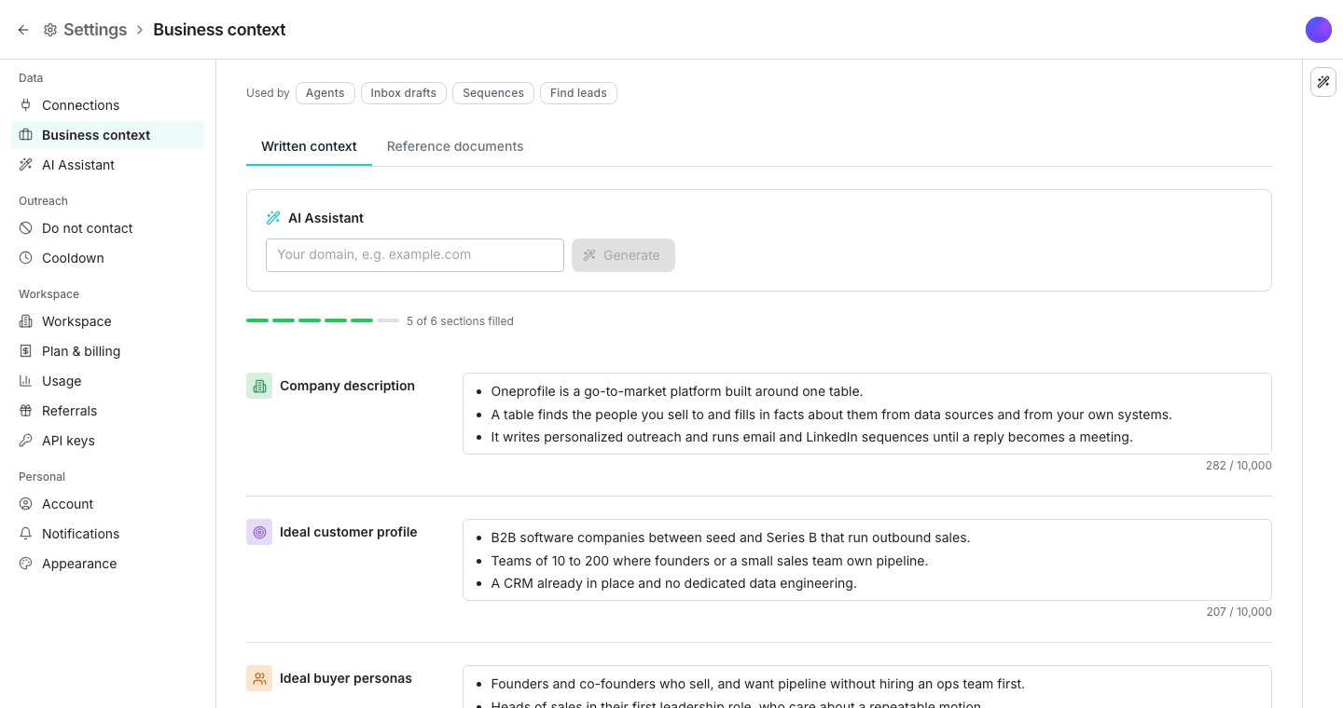Screen dimensions: 1343x708
Task: Switch to the Reference documents tab
Action: [455, 146]
